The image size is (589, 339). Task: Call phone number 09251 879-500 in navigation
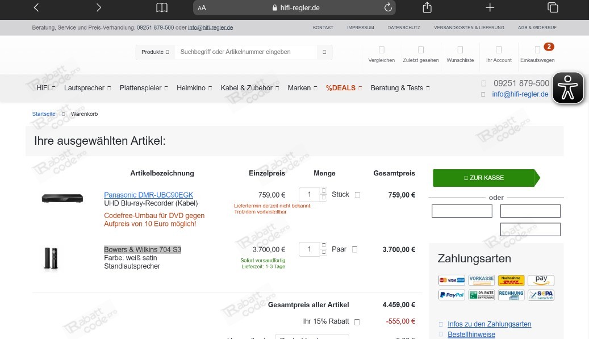pos(521,83)
